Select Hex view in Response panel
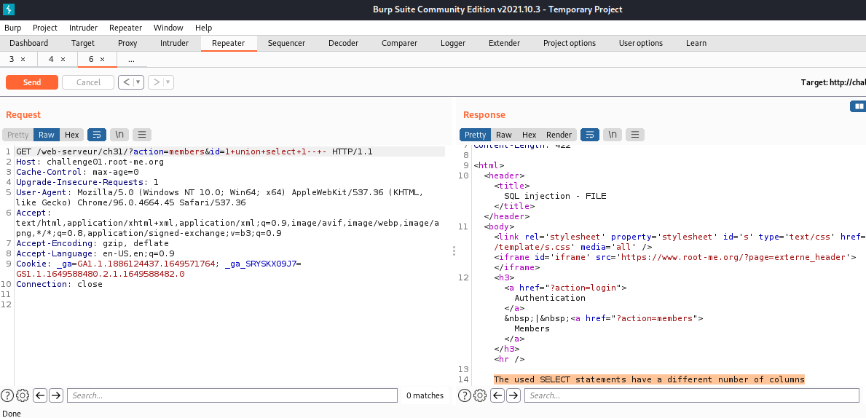The image size is (866, 418). click(x=529, y=135)
